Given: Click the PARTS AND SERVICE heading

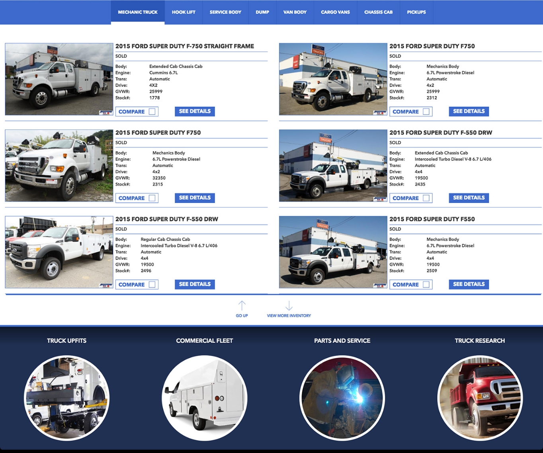Looking at the screenshot, I should (x=342, y=341).
